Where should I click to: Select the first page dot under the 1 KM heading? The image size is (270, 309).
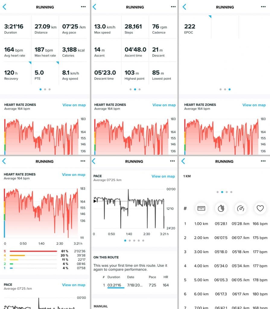[218, 192]
